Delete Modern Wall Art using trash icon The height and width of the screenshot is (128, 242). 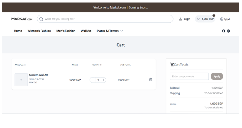(x=151, y=80)
